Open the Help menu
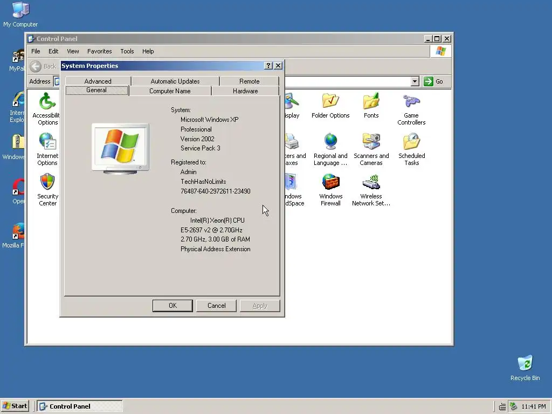This screenshot has height=414, width=552. [x=148, y=51]
